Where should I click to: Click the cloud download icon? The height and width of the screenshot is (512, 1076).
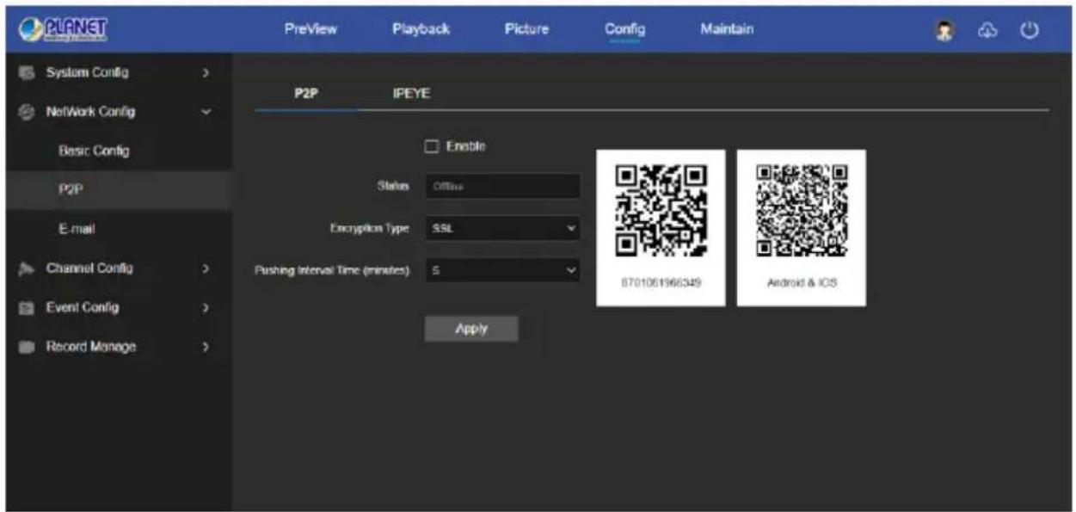pos(989,29)
